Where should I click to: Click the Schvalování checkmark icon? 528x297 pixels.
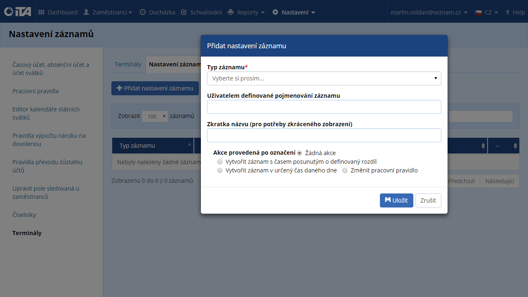point(184,12)
